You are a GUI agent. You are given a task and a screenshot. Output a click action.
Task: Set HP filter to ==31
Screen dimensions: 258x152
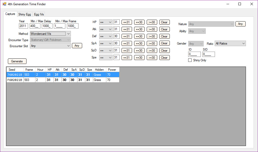[x=127, y=22]
